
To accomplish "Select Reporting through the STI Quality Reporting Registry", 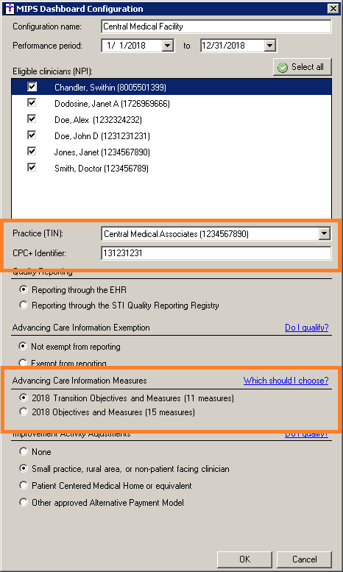I will point(119,306).
